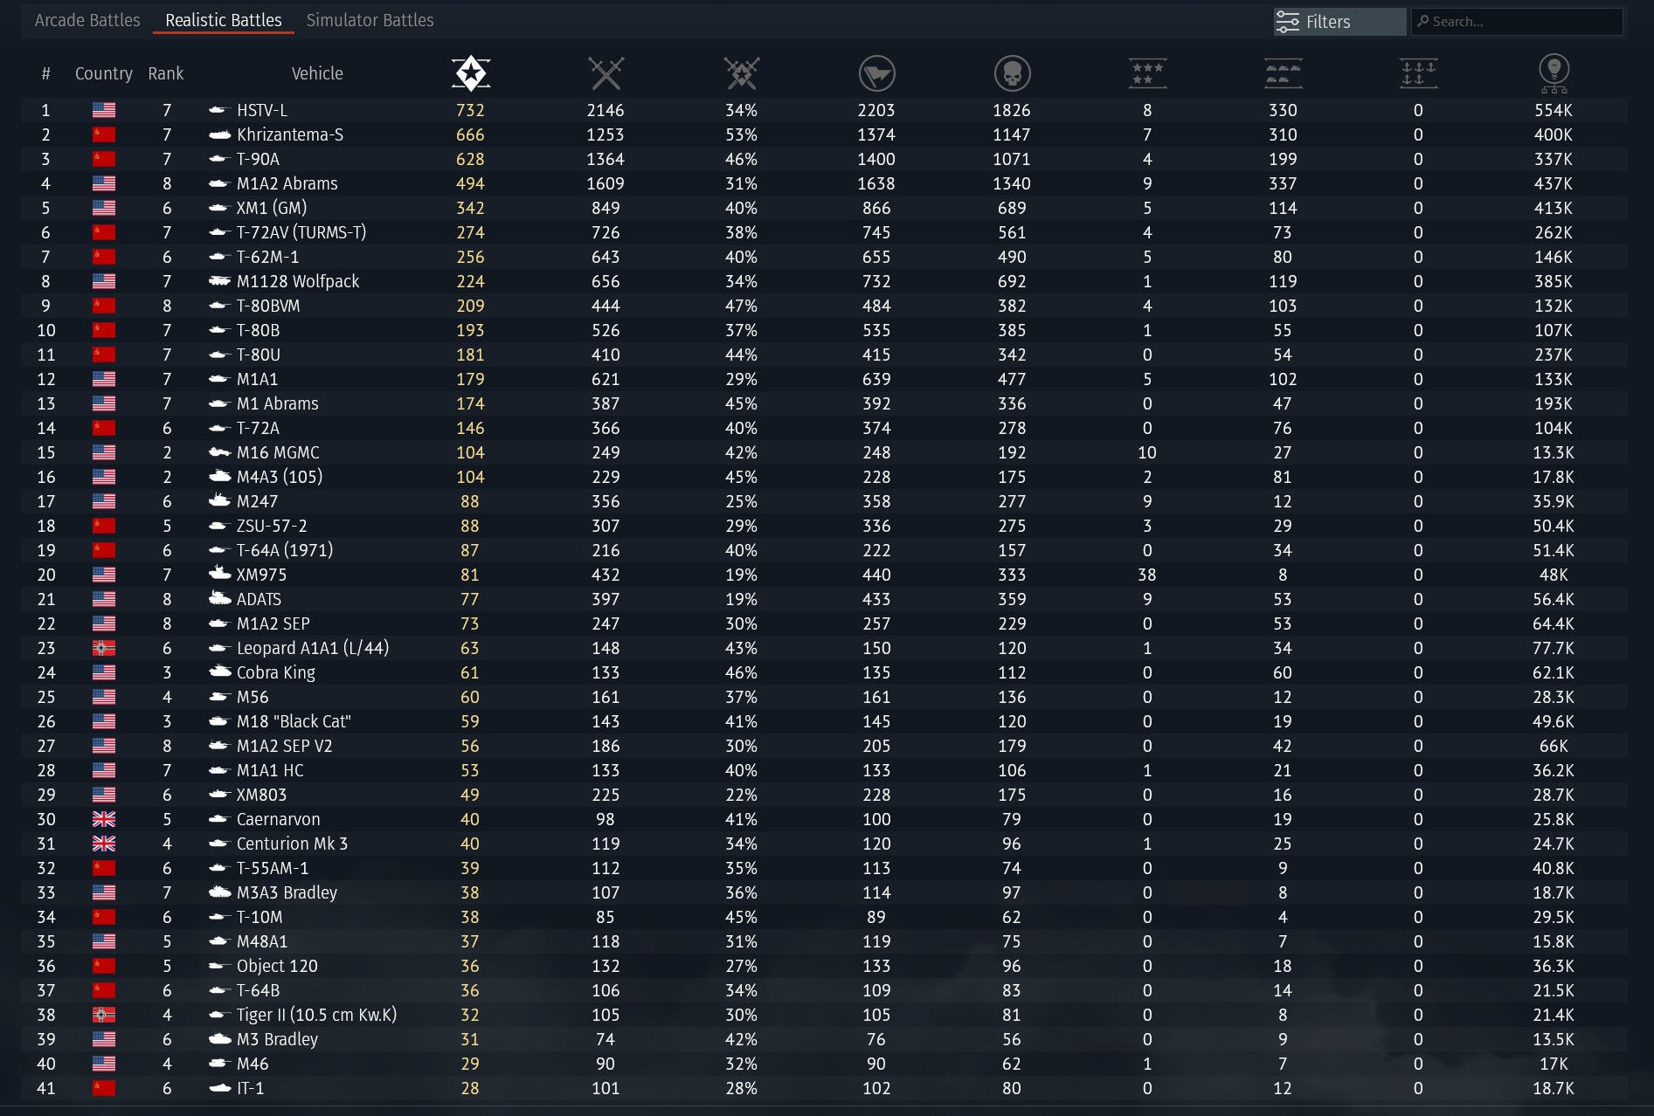Click vehicle icon beside Cobra King
Image resolution: width=1654 pixels, height=1116 pixels.
(x=219, y=672)
